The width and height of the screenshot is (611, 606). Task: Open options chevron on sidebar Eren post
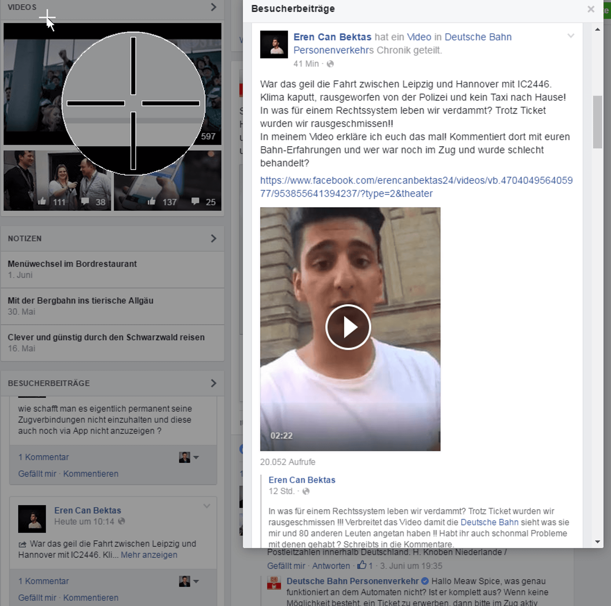coord(207,506)
